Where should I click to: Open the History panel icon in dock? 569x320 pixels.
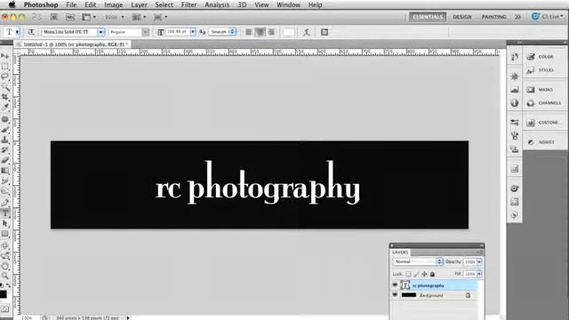[515, 57]
